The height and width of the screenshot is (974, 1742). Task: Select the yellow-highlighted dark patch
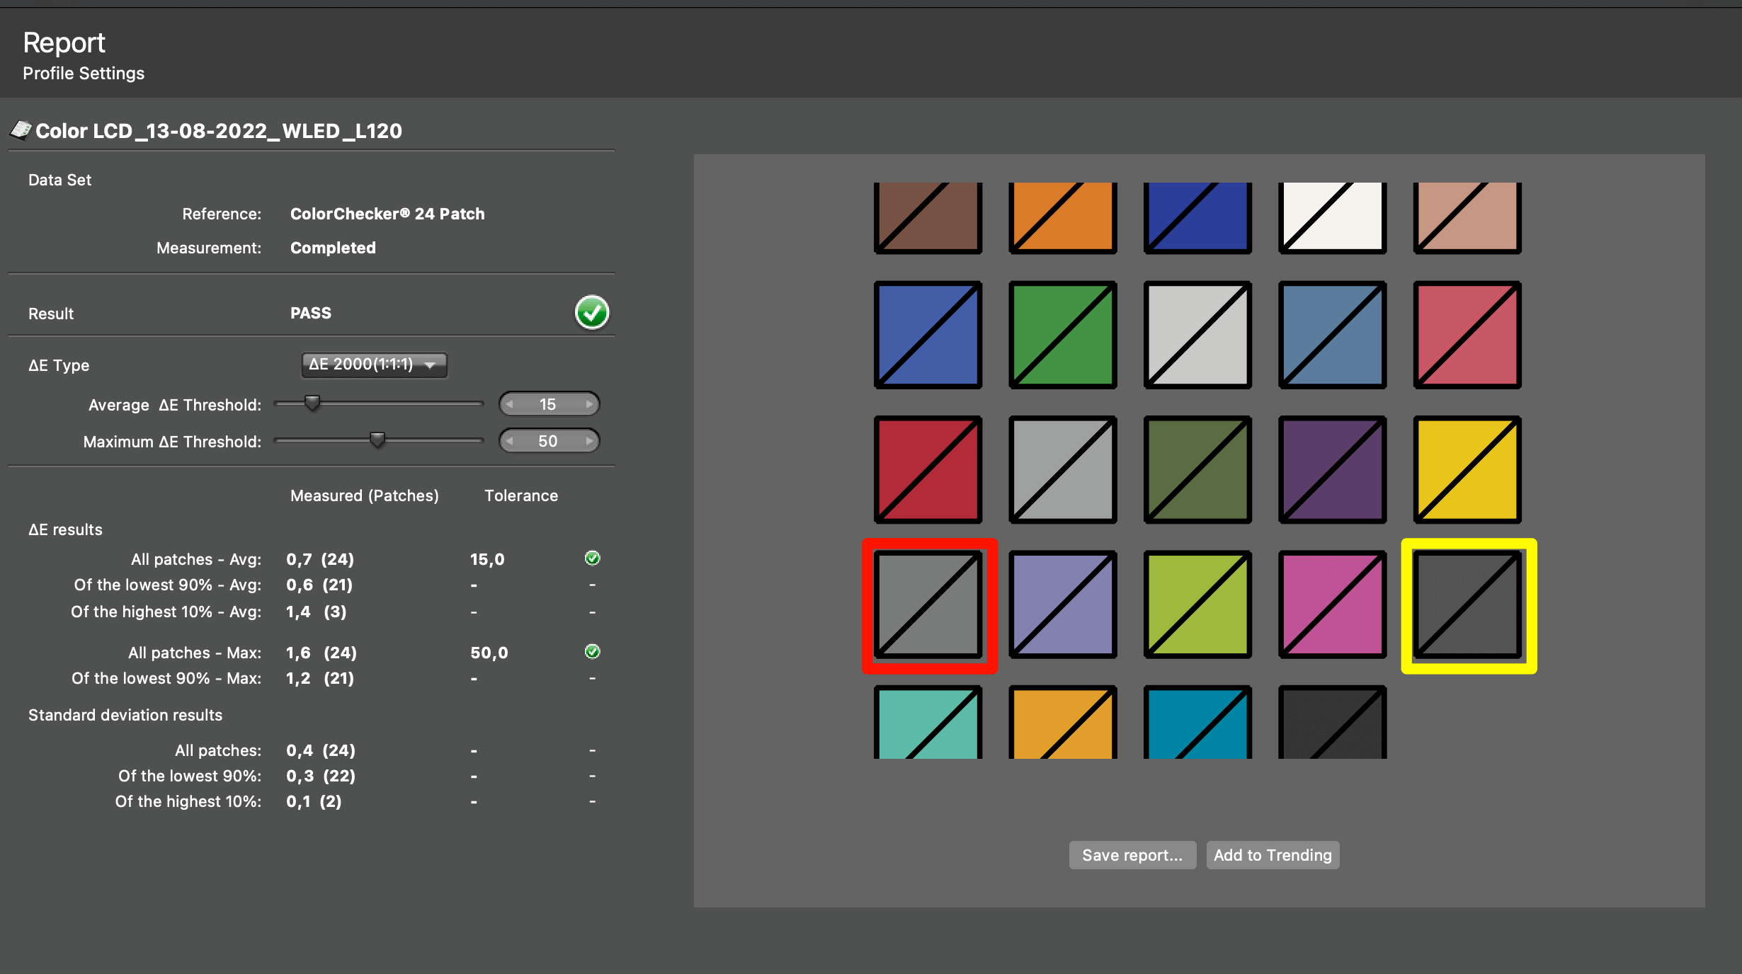pos(1467,607)
